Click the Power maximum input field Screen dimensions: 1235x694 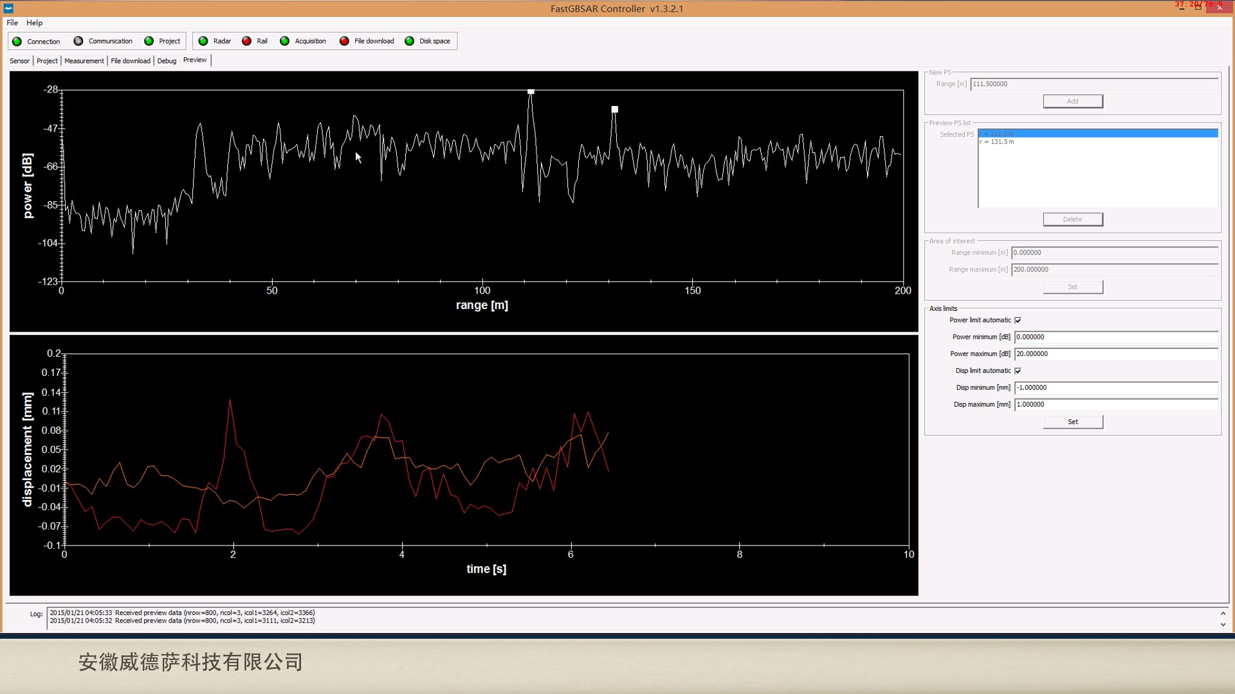[1116, 354]
